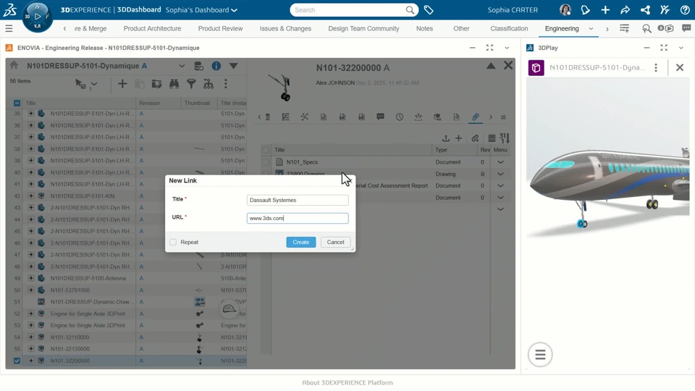Open the Issues & Changes tab

pos(285,28)
